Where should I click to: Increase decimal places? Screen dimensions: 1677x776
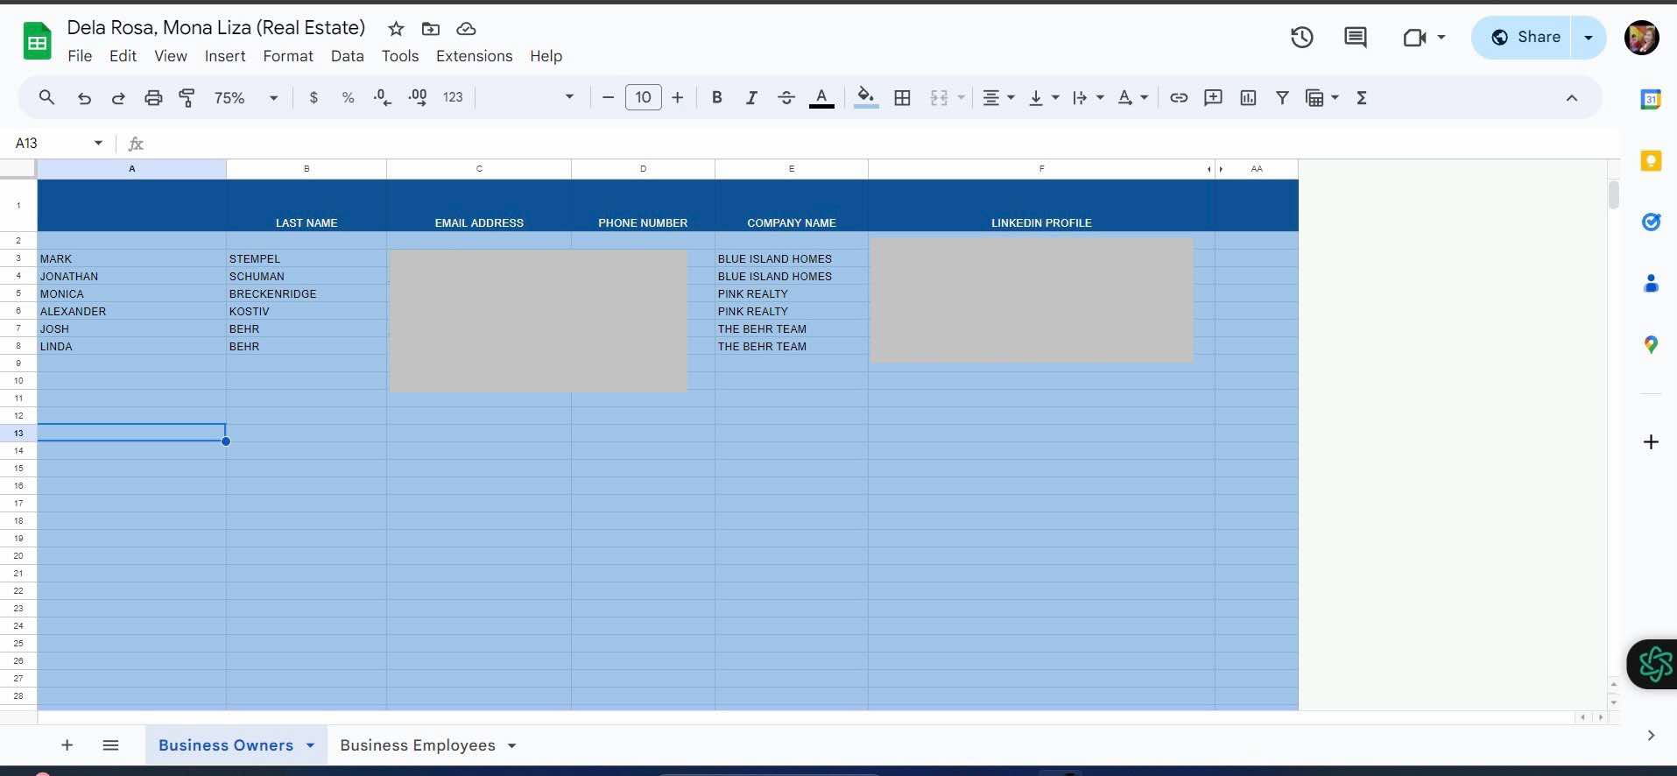pyautogui.click(x=418, y=98)
